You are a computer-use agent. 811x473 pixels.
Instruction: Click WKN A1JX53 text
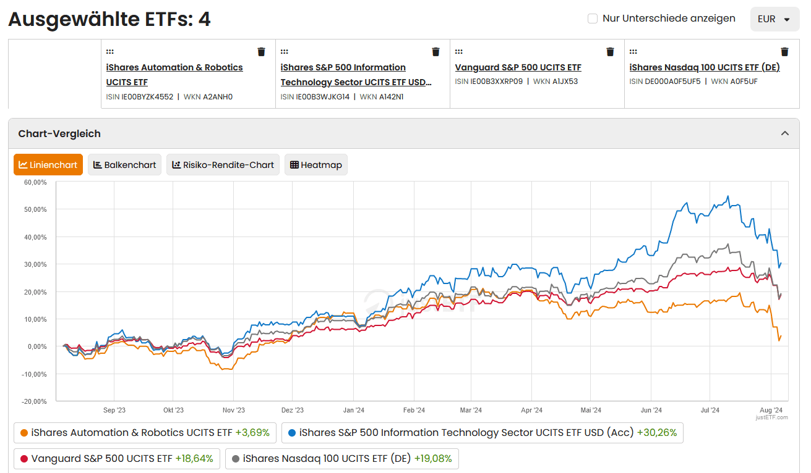556,82
